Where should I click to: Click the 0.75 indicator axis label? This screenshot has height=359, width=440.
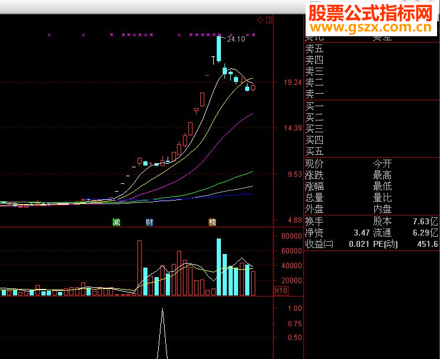click(x=295, y=323)
